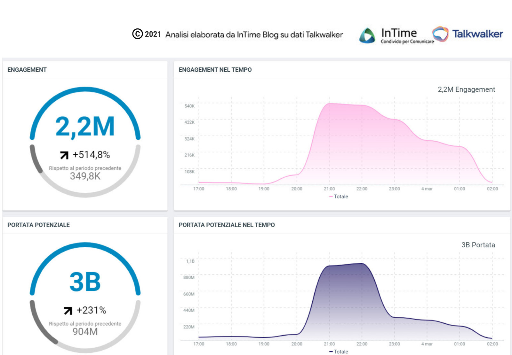This screenshot has height=355, width=512.
Task: Click the 216K y-axis label
Action: pyautogui.click(x=189, y=155)
